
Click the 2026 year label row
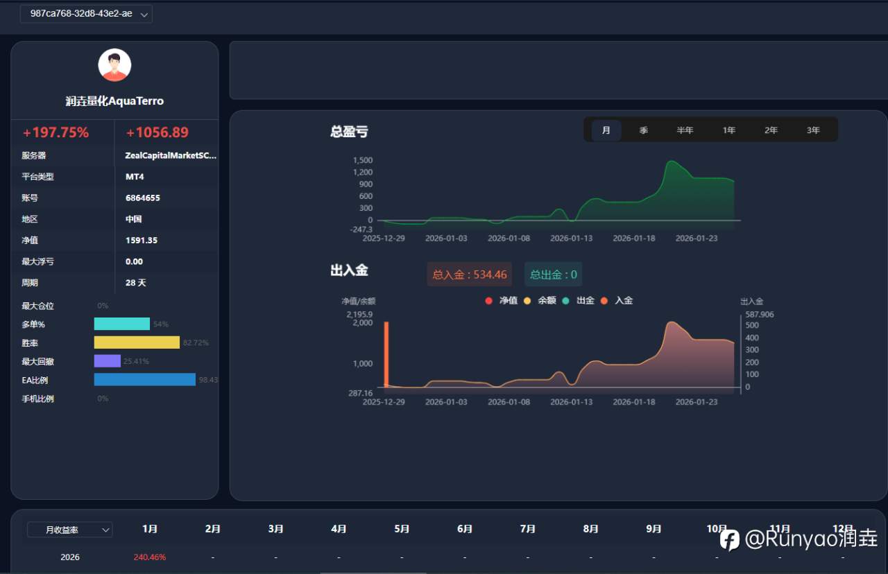point(69,557)
